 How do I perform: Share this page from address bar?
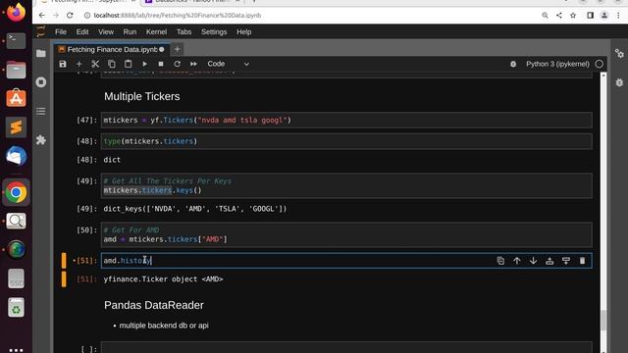click(x=558, y=16)
